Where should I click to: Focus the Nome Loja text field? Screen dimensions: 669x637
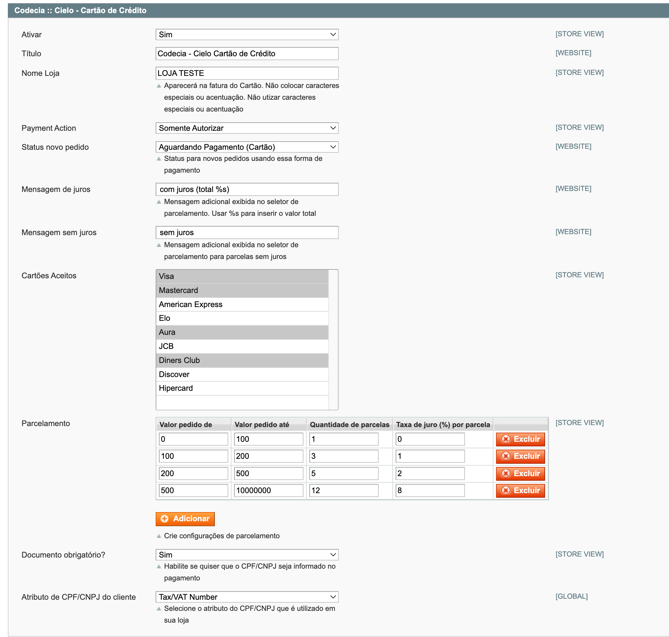click(247, 73)
